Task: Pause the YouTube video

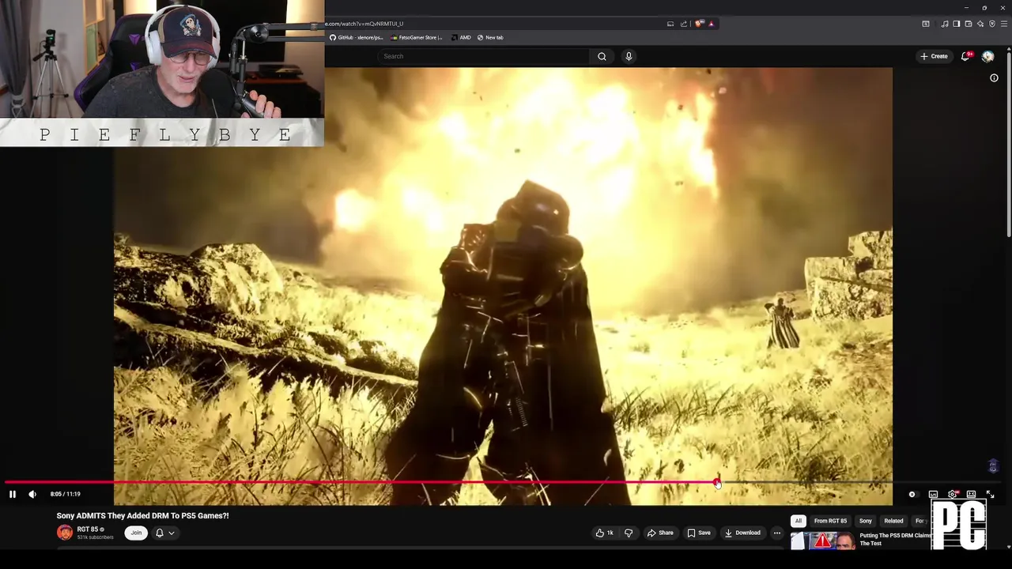Action: point(13,494)
